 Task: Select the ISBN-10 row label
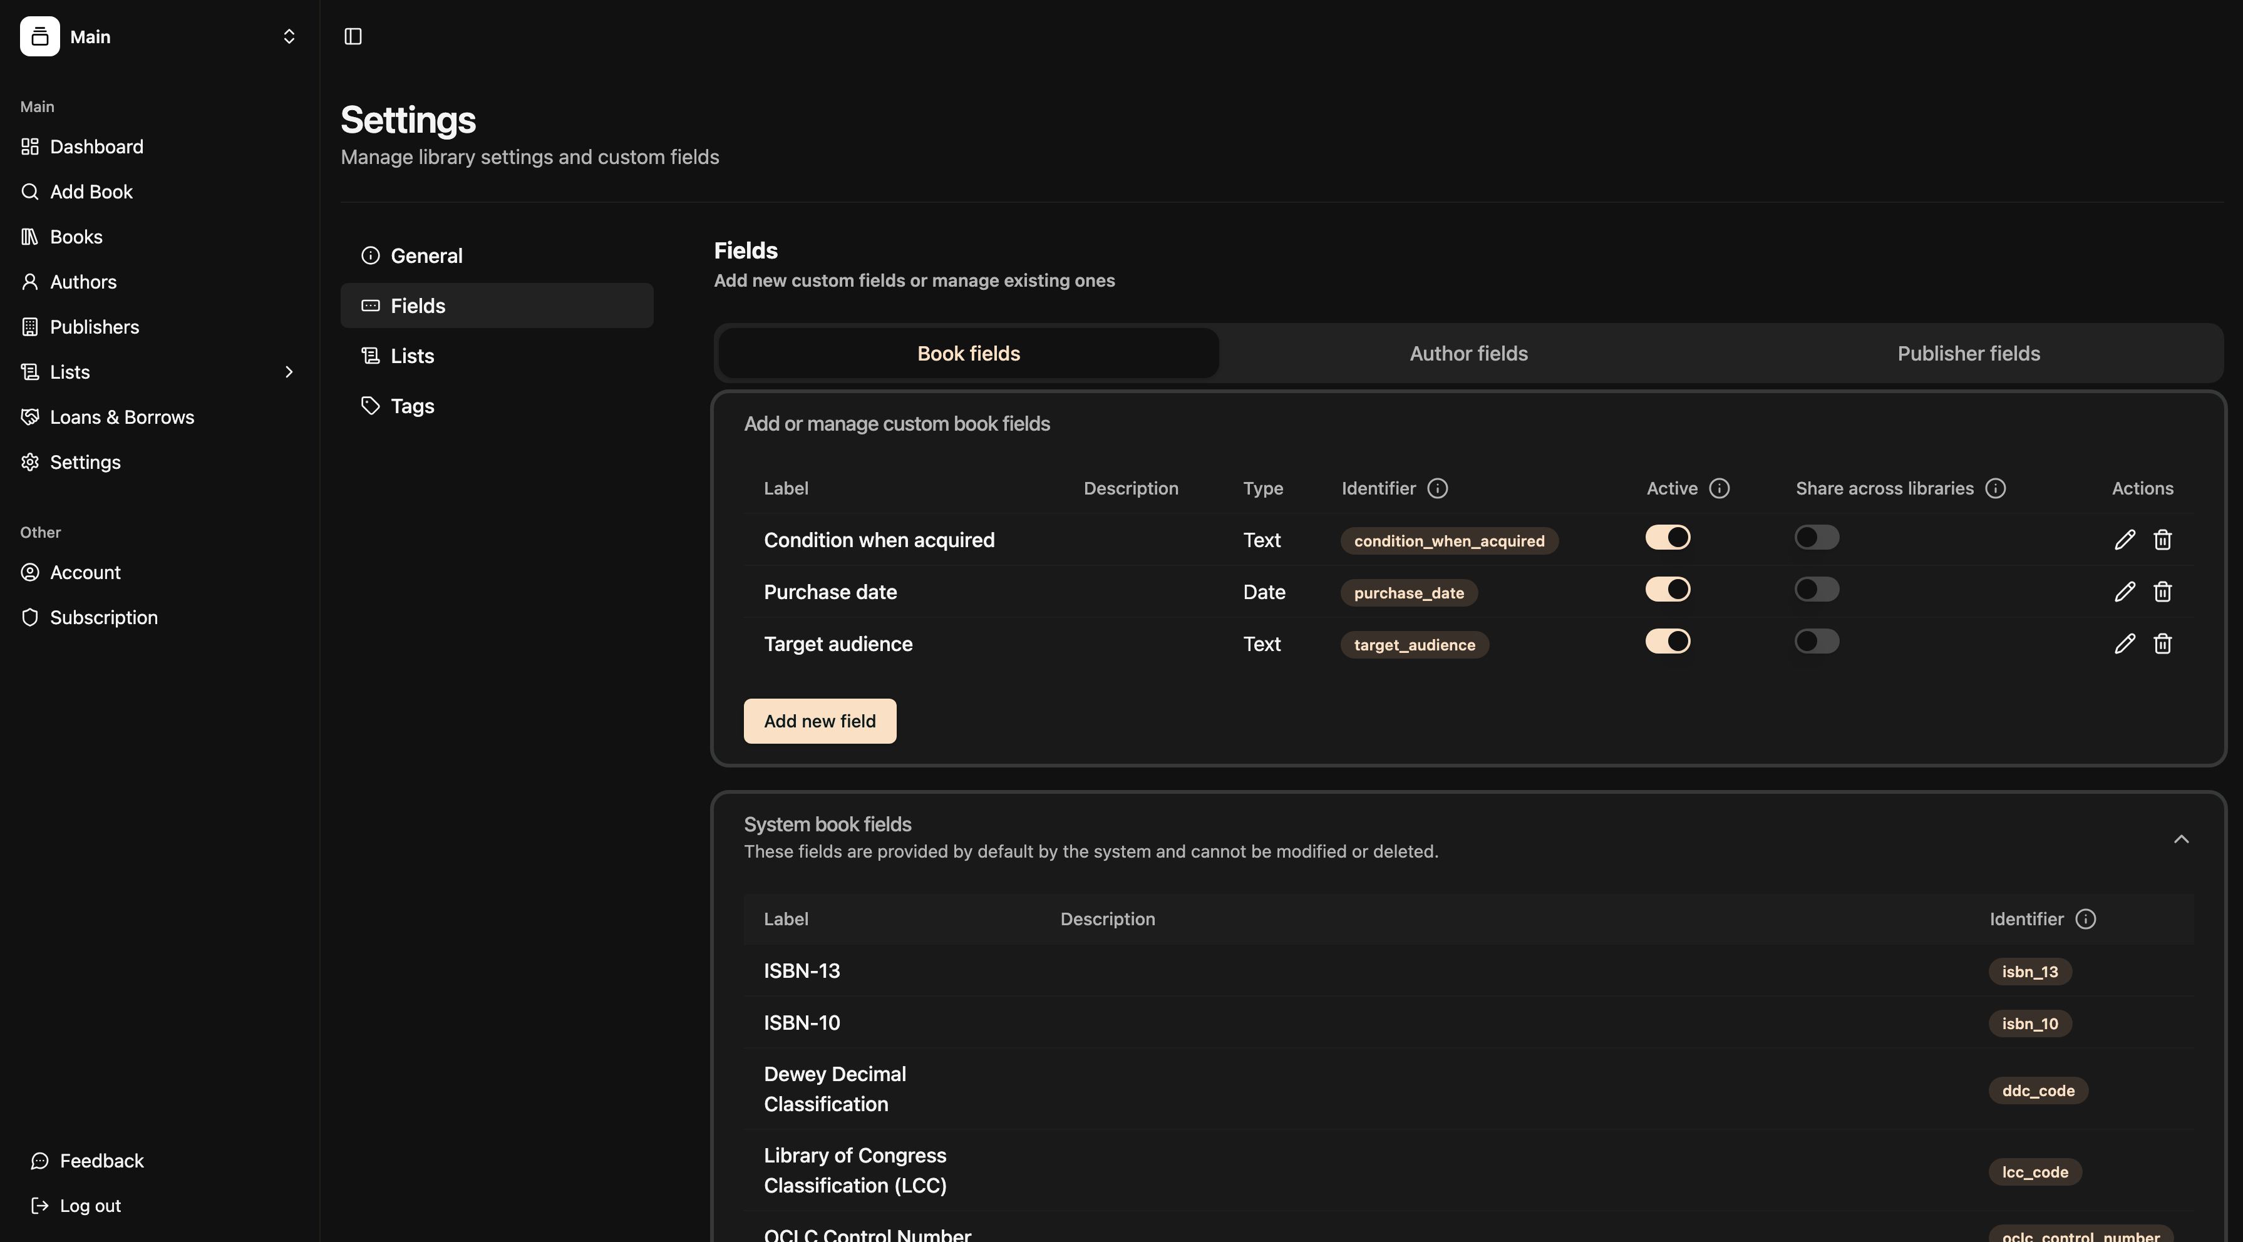tap(802, 1023)
